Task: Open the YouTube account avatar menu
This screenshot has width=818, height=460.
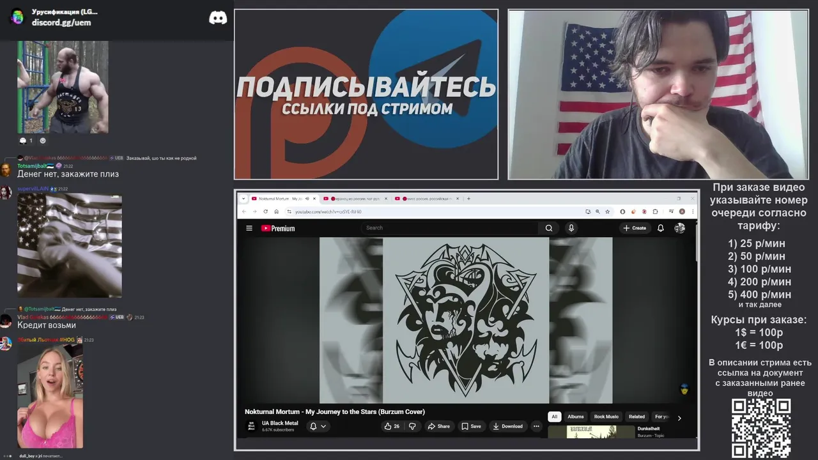Action: 679,228
